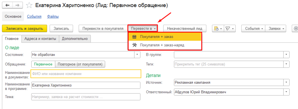Viewport: 298px width, 109px height.
Task: Expand the arrow beside the reminder document-clock icon
Action: pyautogui.click(x=221, y=29)
